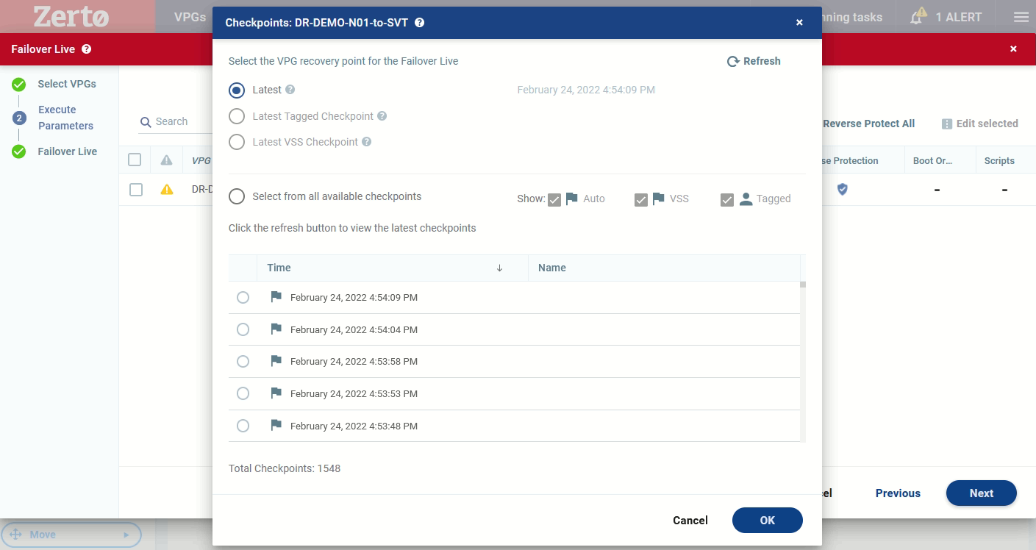The image size is (1036, 550).
Task: Click the help icon next to Latest
Action: [x=290, y=90]
